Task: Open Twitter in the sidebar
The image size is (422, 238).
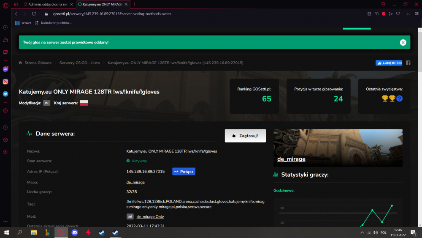Action: pyautogui.click(x=5, y=94)
